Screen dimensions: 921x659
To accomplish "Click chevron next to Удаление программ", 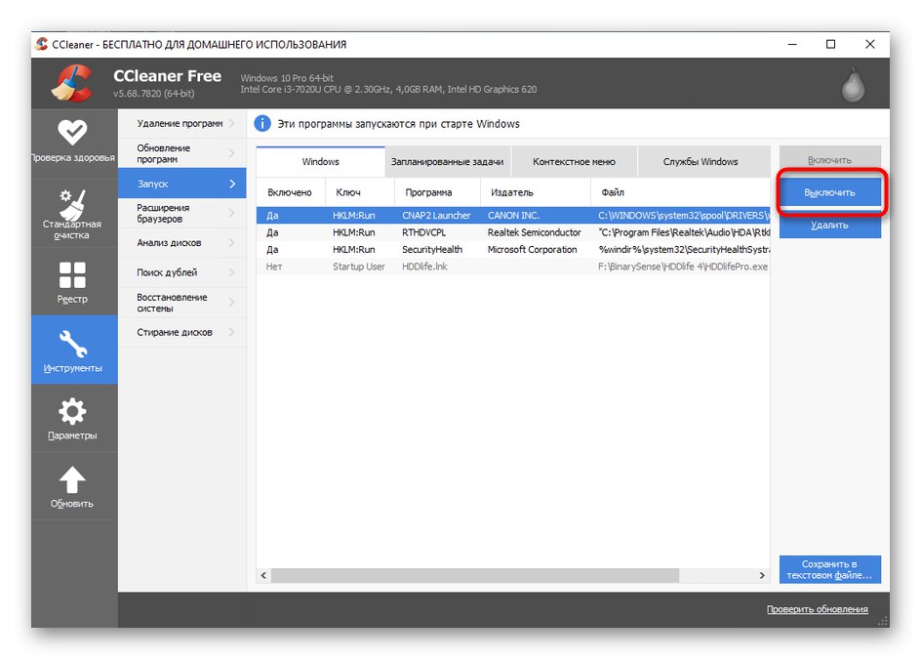I will (x=232, y=123).
